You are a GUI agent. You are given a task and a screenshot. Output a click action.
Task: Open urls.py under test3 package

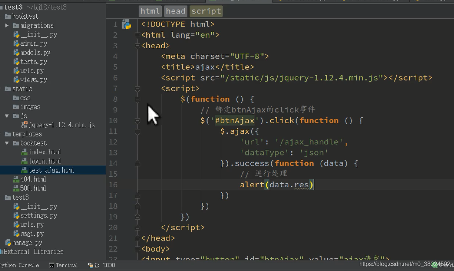(x=32, y=225)
